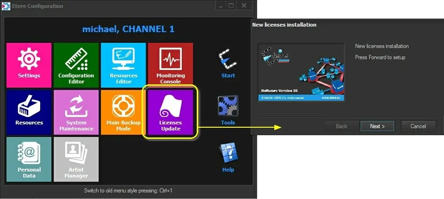Click the Licenses Update tile
The width and height of the screenshot is (444, 199).
coord(171,112)
